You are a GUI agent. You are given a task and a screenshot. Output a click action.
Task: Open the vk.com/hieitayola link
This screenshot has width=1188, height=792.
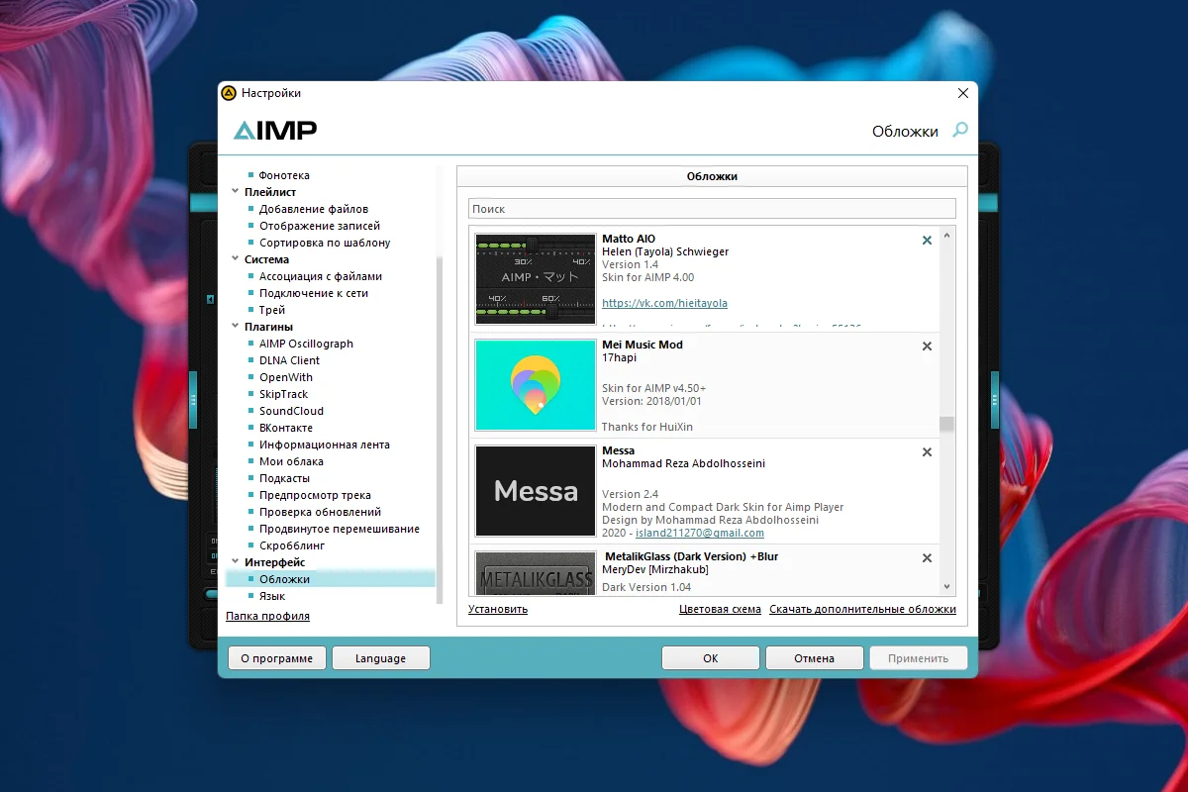point(664,303)
